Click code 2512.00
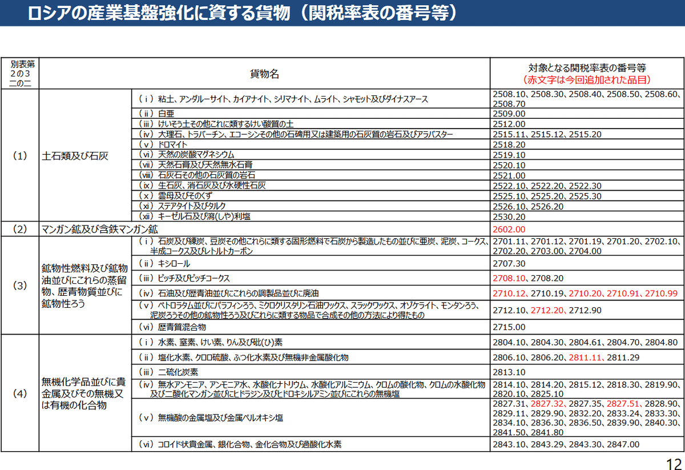 tap(509, 123)
